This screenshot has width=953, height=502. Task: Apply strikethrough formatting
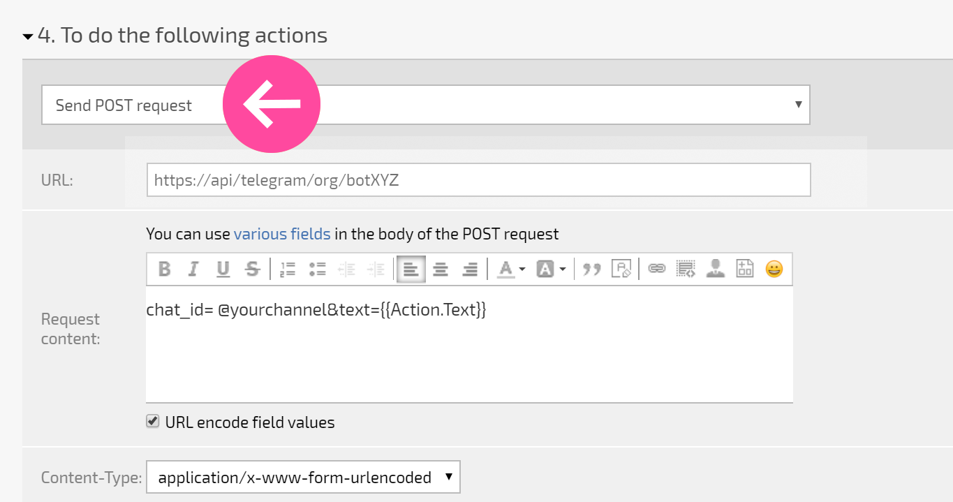click(x=252, y=269)
